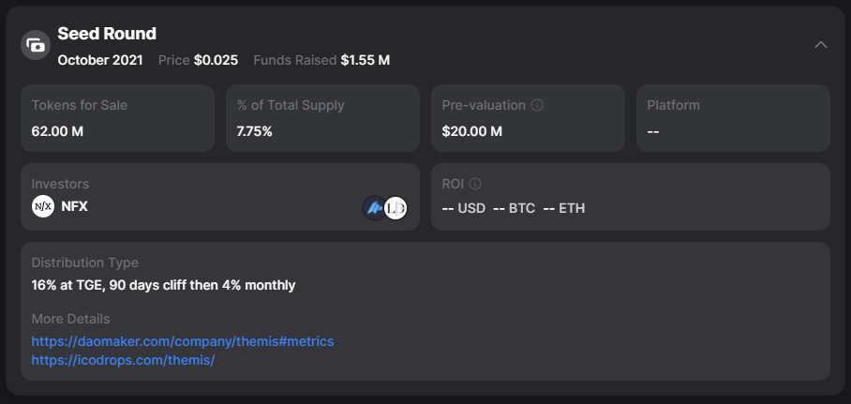
Task: Open the daomaker.com themis metrics link
Action: pos(183,341)
